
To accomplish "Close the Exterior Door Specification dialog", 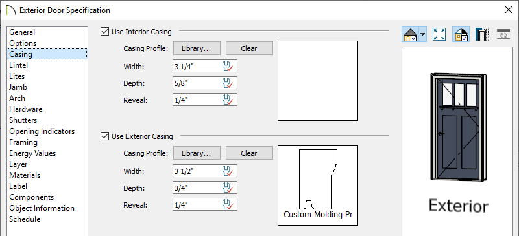I will [509, 10].
